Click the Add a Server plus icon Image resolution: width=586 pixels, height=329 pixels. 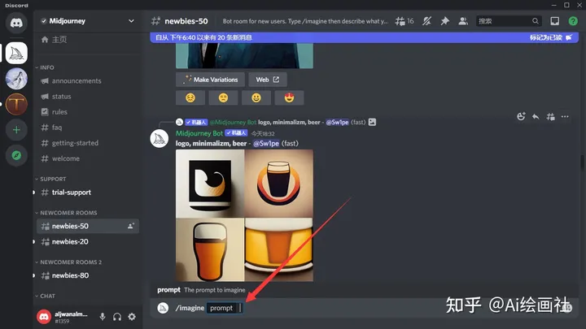pos(16,129)
